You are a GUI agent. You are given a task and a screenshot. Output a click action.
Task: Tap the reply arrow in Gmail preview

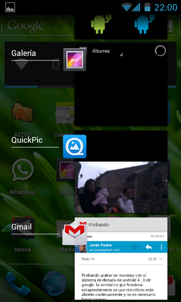149,247
